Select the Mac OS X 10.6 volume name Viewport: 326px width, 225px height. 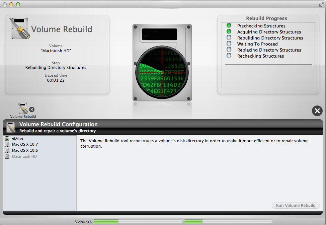coord(25,150)
